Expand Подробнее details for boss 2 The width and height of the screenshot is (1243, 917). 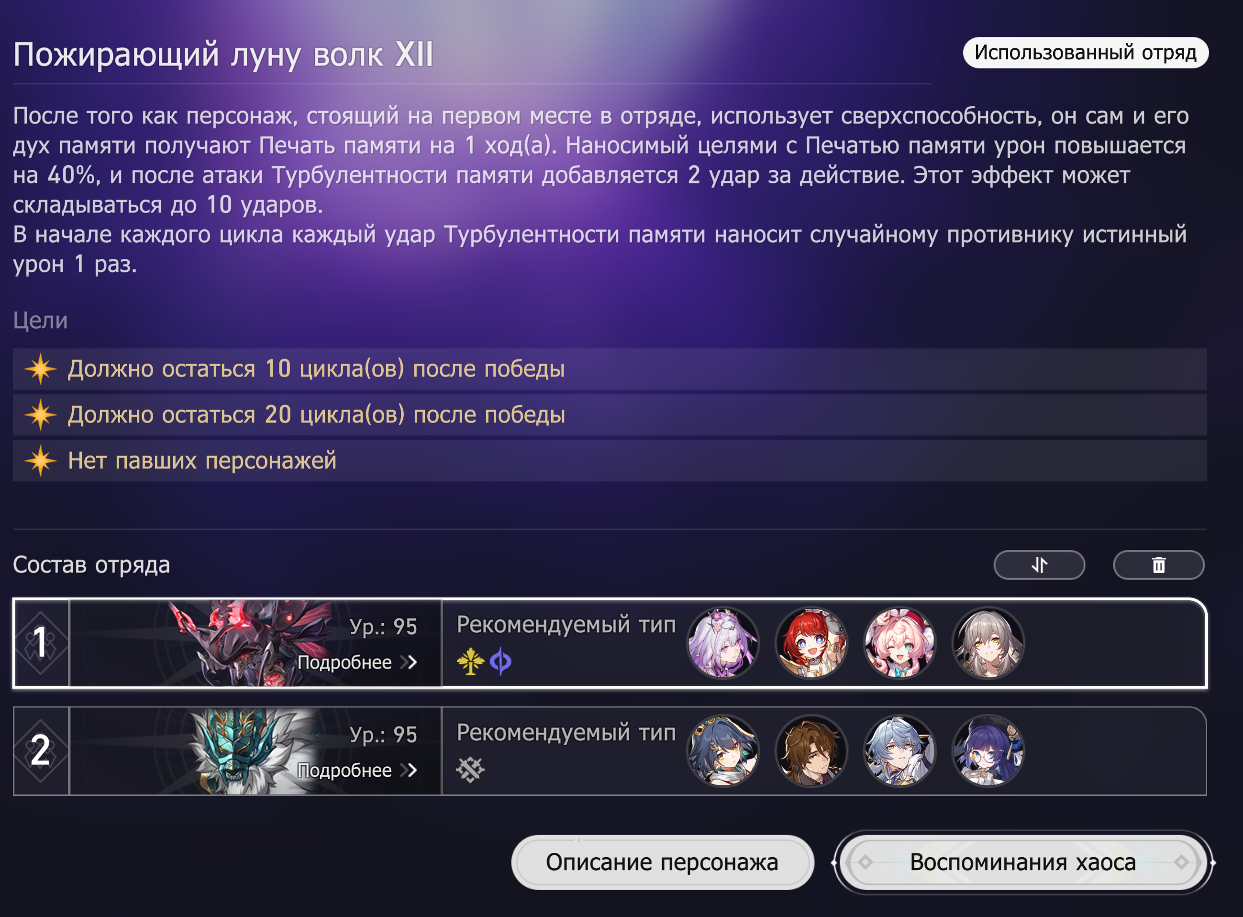coord(357,771)
